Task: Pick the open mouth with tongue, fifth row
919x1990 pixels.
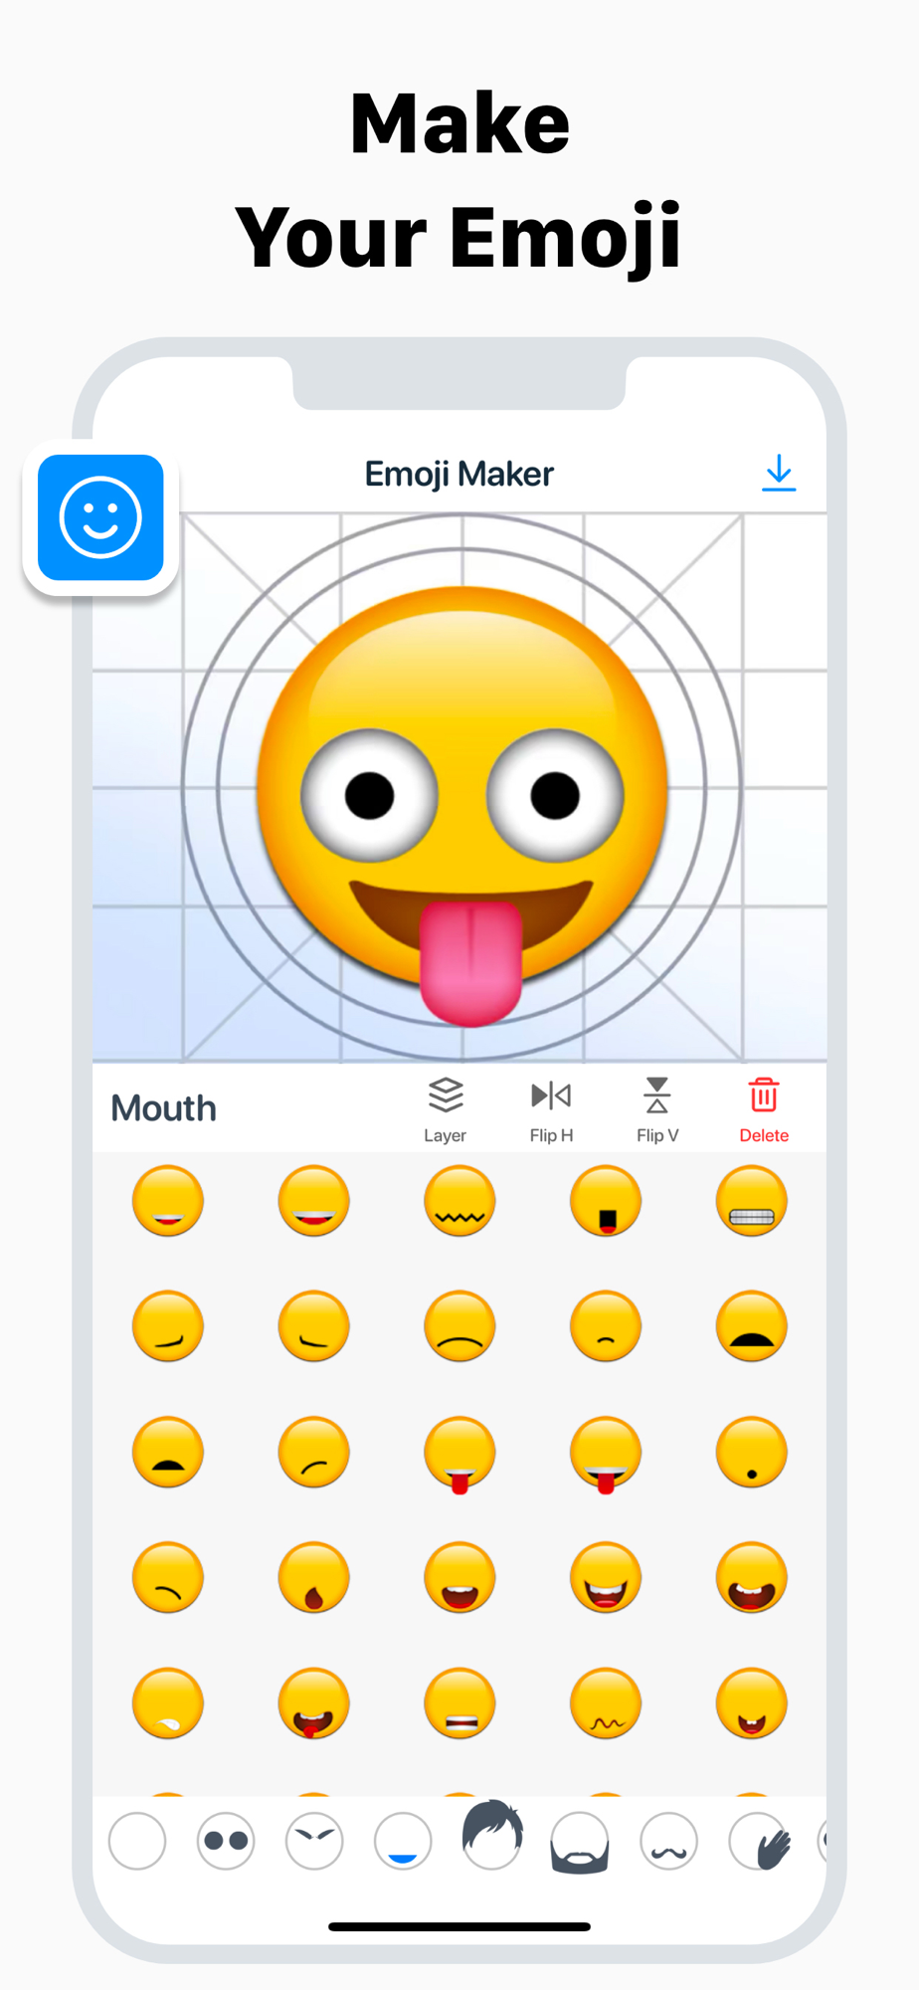Action: pos(314,1702)
